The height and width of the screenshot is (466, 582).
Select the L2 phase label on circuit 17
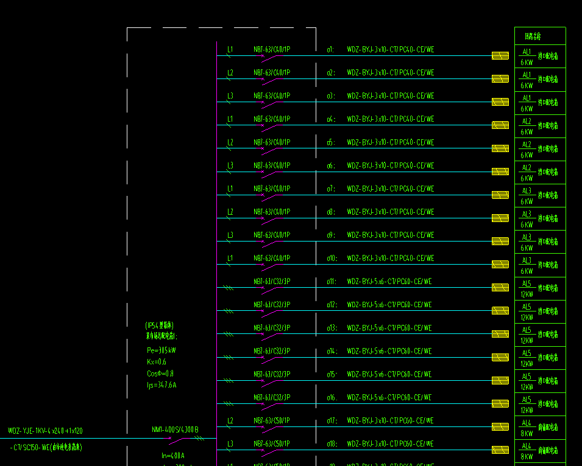230,420
